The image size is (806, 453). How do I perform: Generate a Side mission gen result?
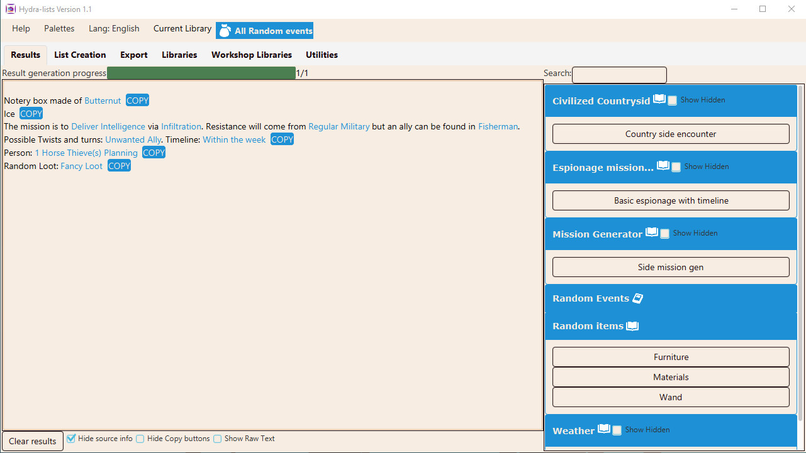tap(670, 267)
